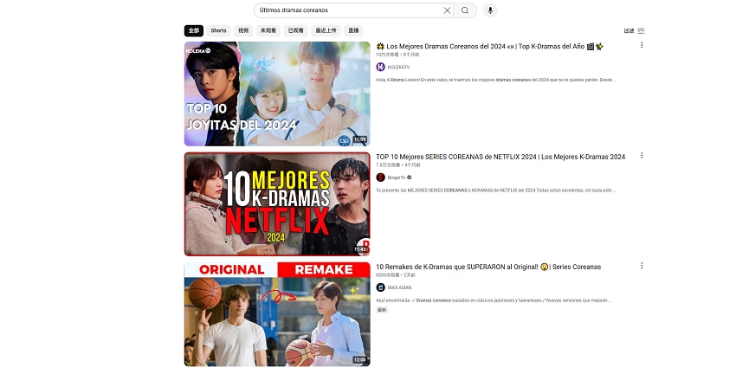
Task: Click the MAX ASIAN channel avatar
Action: (x=381, y=287)
